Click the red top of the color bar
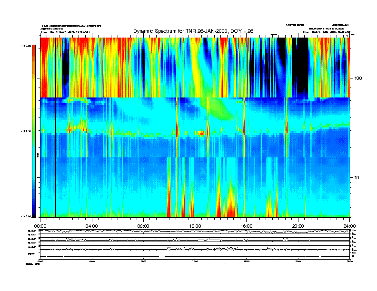The width and height of the screenshot is (377, 291). tap(34, 52)
